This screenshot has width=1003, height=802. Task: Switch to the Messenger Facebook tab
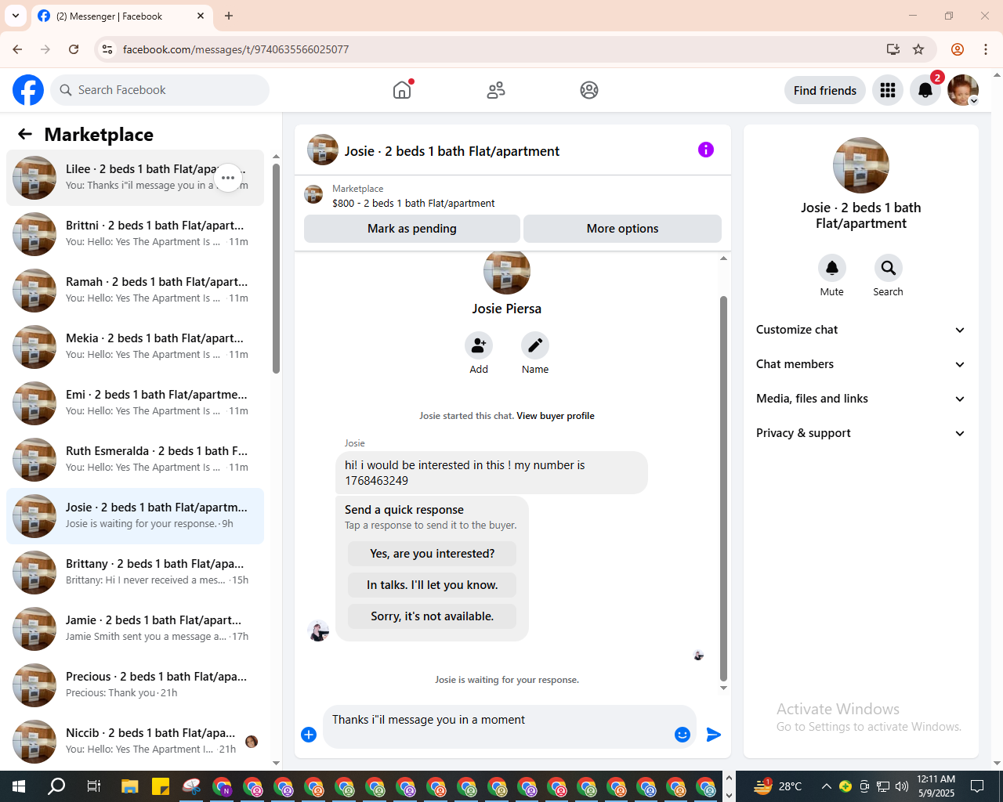121,16
